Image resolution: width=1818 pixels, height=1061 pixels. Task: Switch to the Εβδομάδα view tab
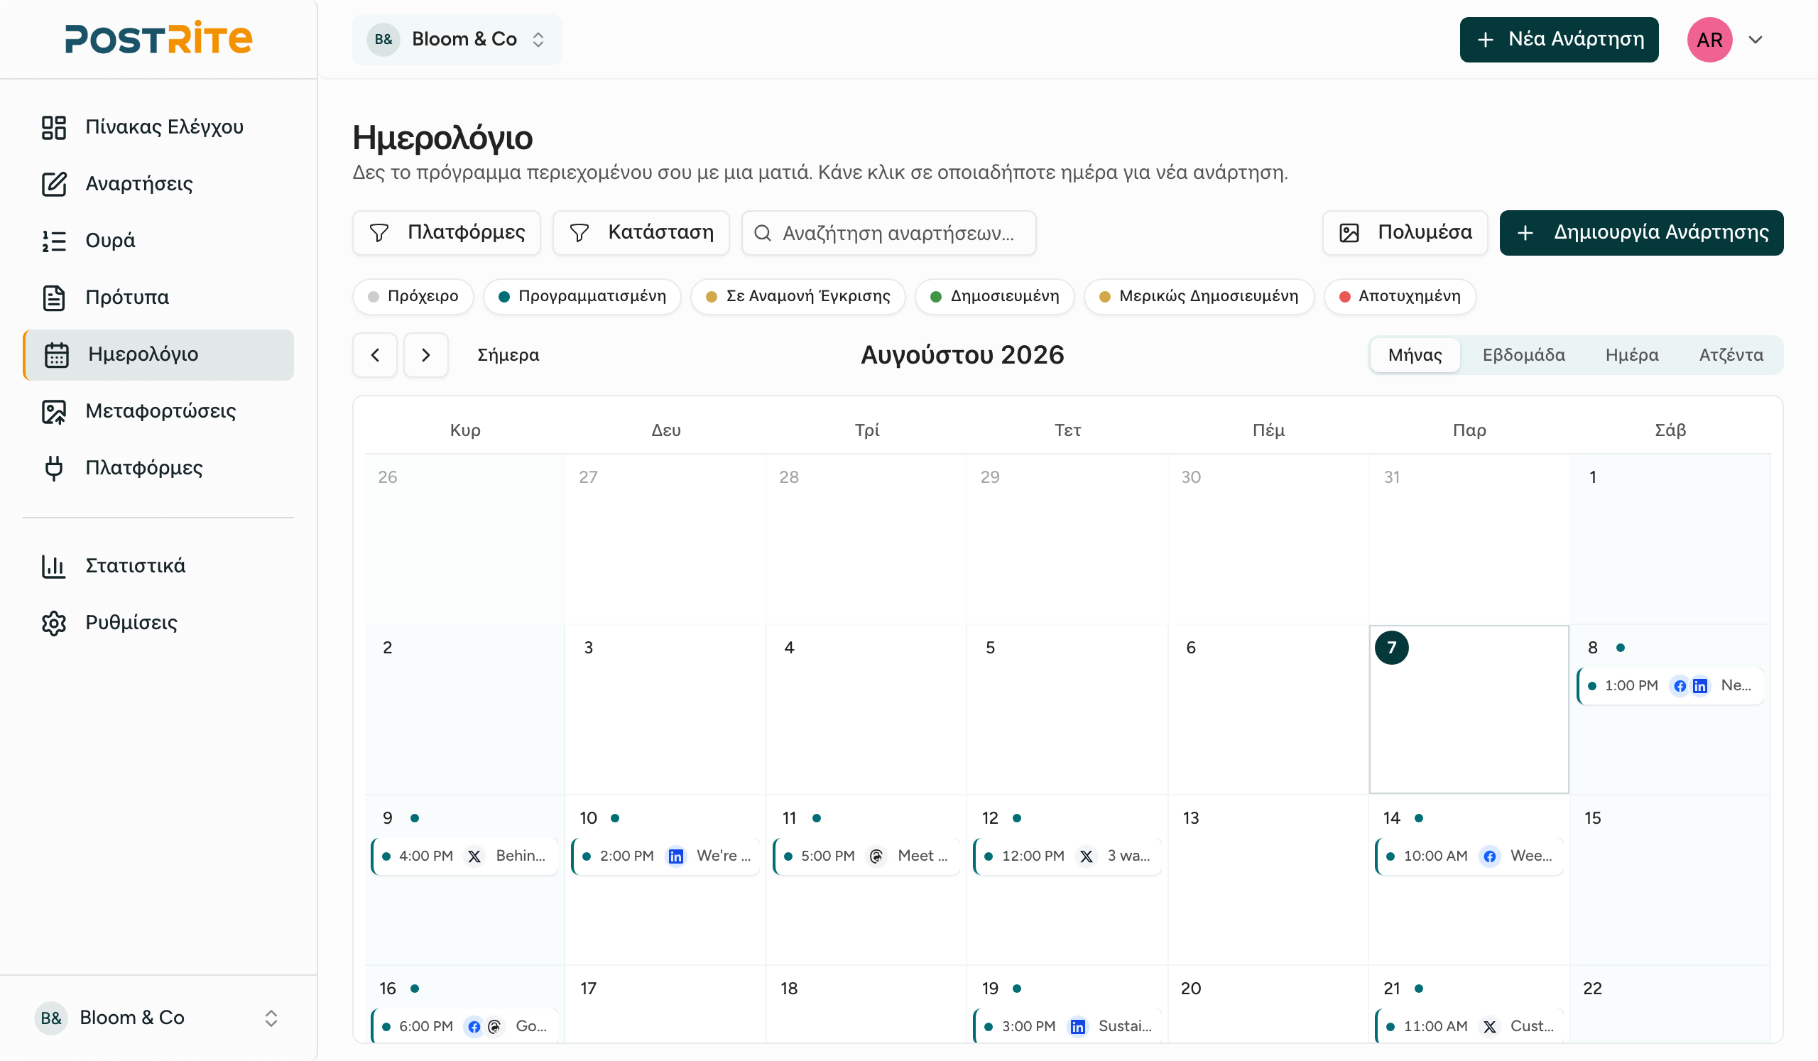point(1524,355)
